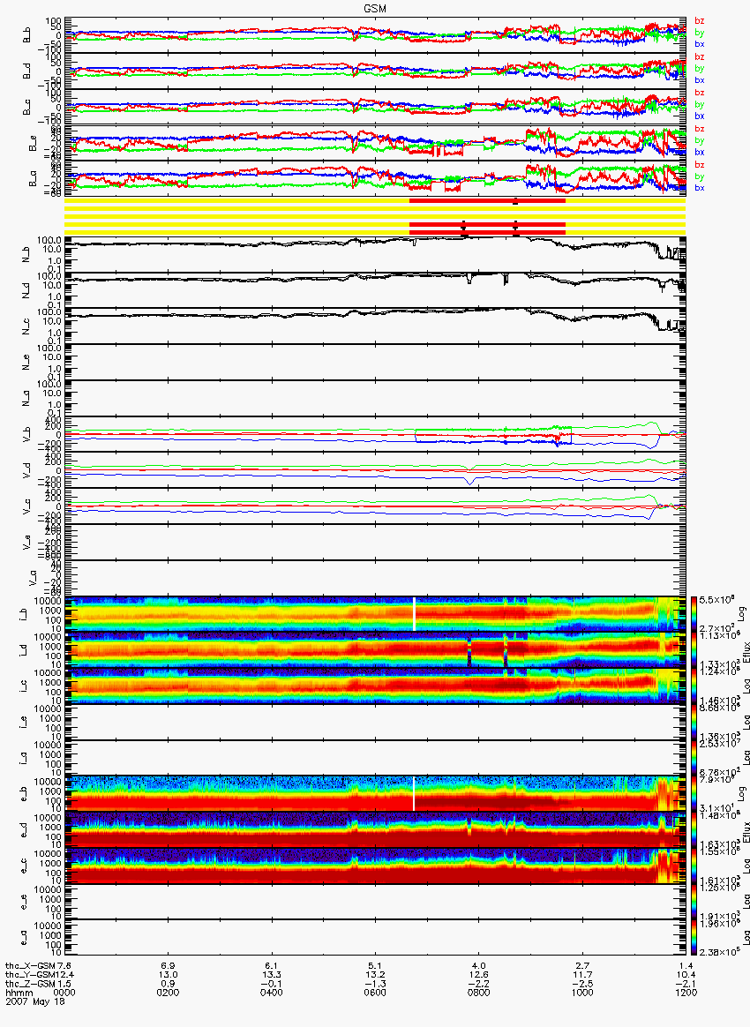
Task: Select the B_d panel axis label
Action: [x=27, y=71]
